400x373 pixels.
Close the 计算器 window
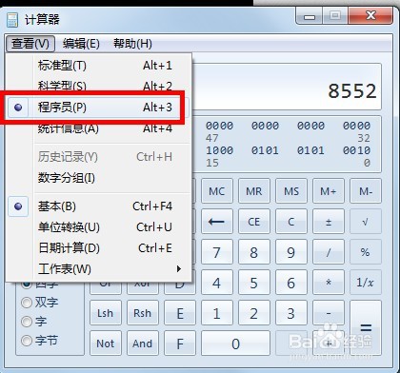(370, 16)
